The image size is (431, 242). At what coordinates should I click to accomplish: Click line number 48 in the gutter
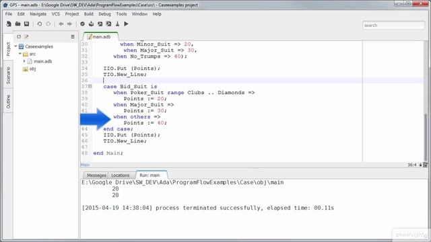[x=84, y=153]
